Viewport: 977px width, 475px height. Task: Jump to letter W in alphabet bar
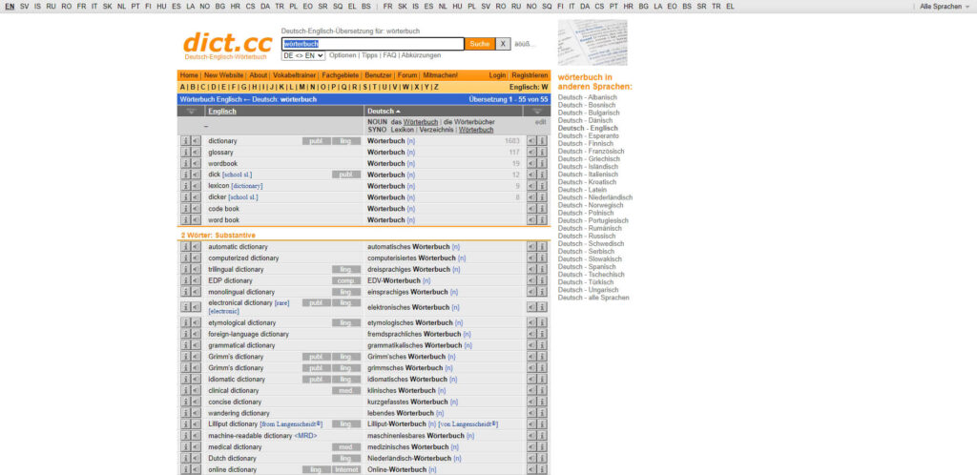coord(405,87)
